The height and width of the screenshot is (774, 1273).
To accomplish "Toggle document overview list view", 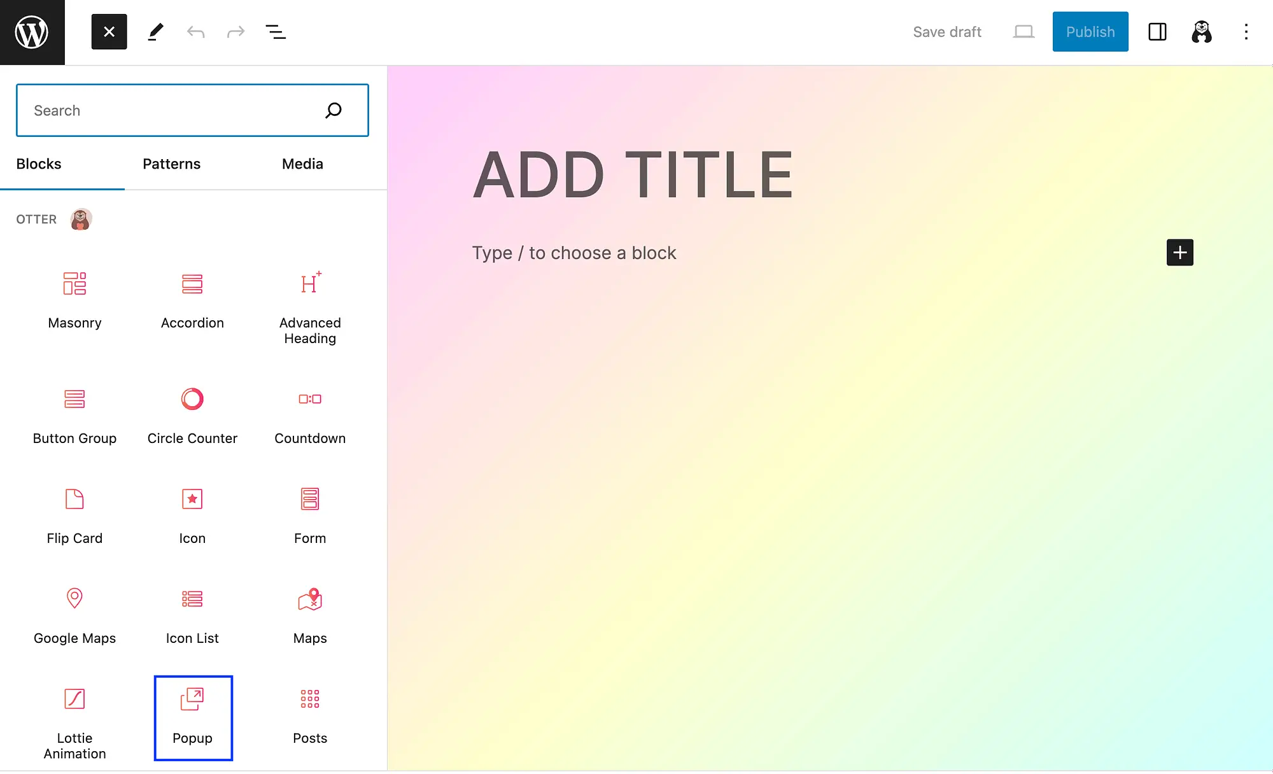I will tap(276, 32).
